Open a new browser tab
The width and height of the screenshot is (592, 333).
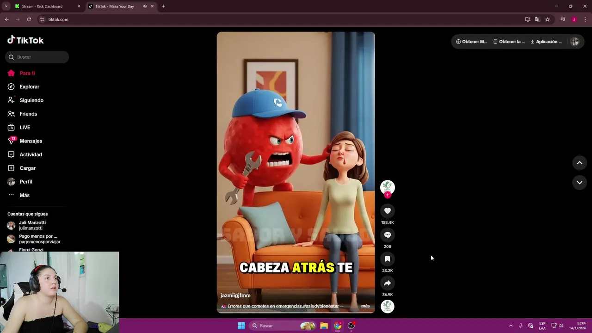click(163, 6)
